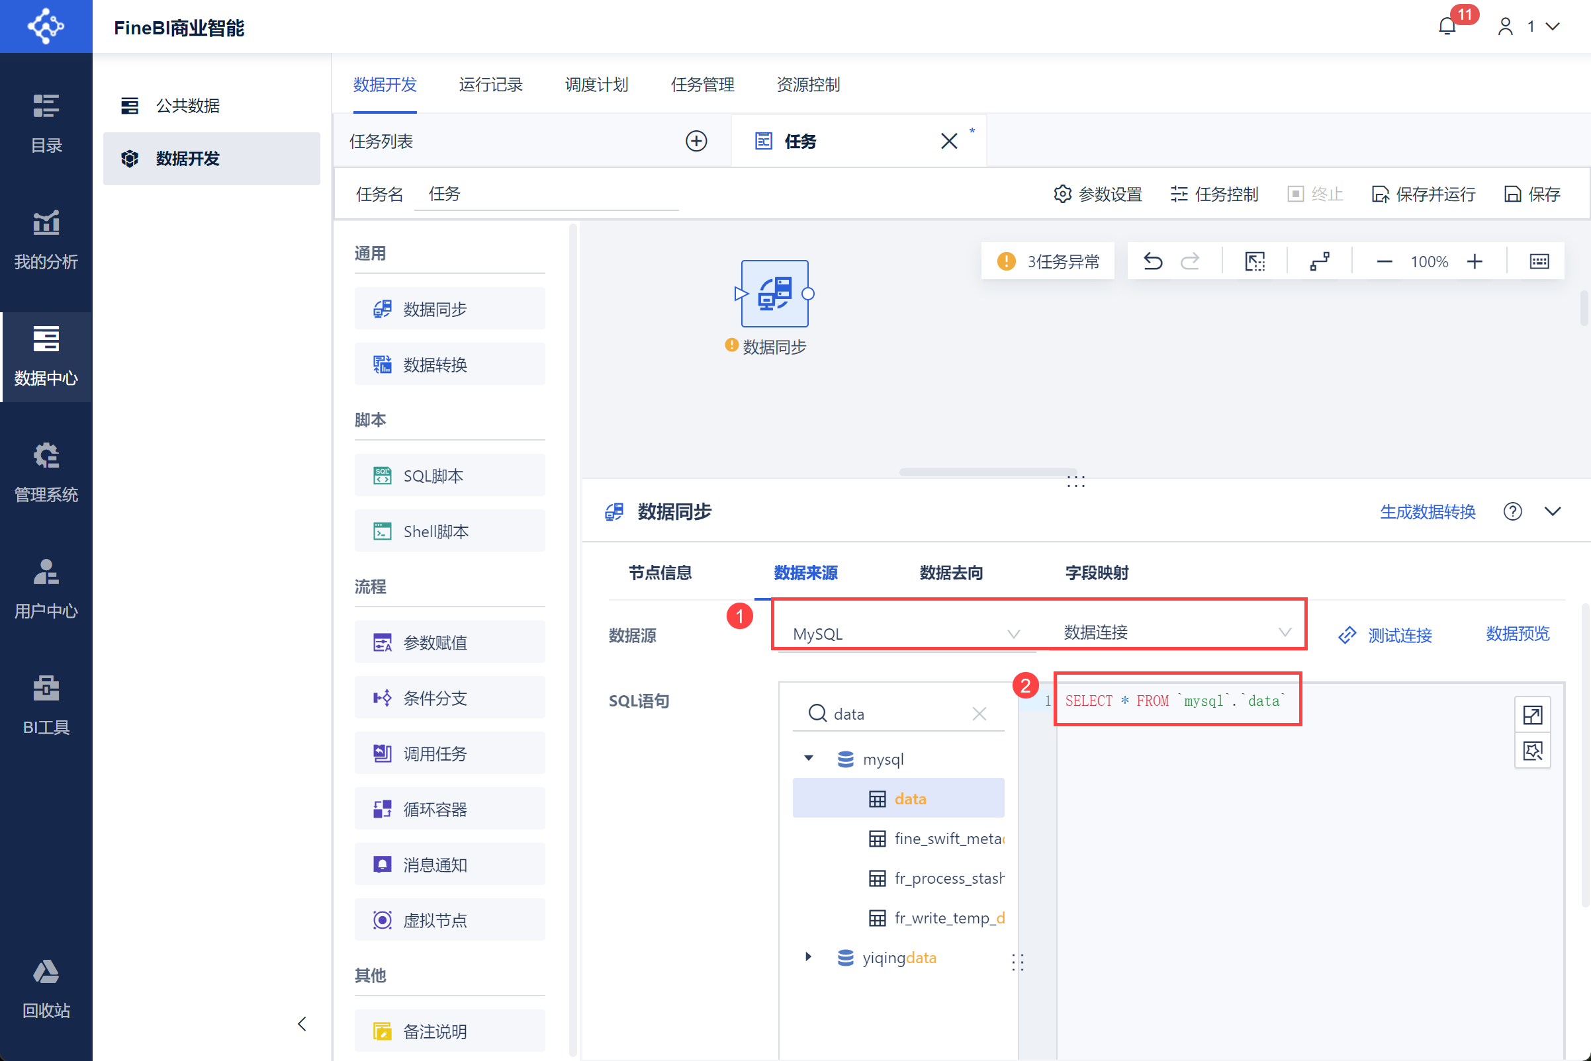
Task: Click the help question mark icon
Action: 1512,511
